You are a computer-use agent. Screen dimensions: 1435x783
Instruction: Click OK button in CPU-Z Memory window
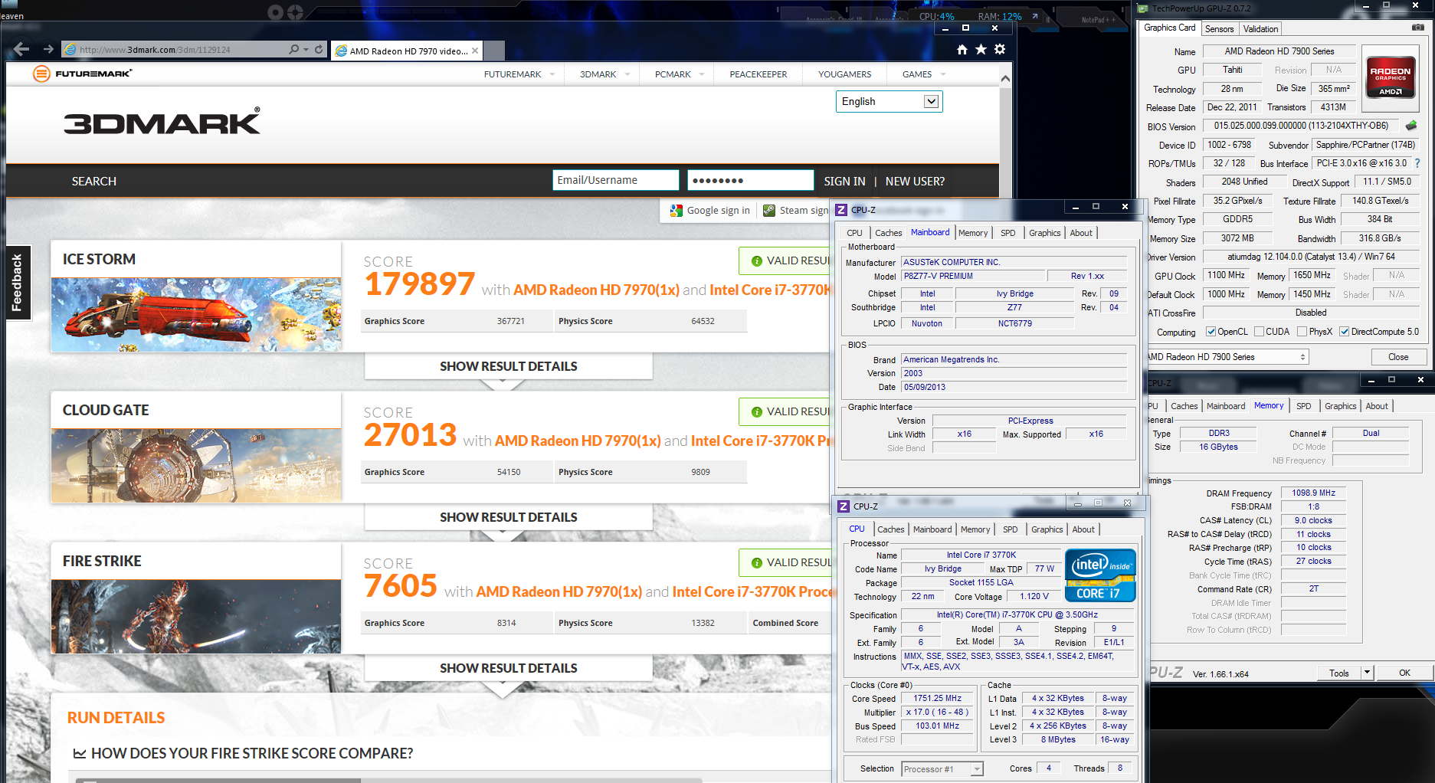[1404, 673]
